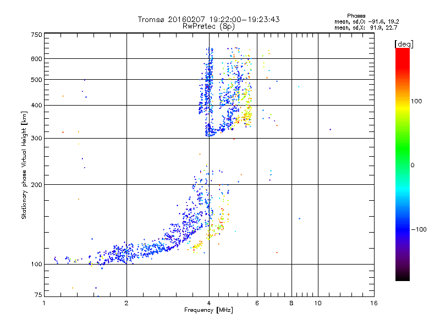Image resolution: width=440 pixels, height=330 pixels.
Task: Click the y-axis tick label "200"
Action: (36, 185)
